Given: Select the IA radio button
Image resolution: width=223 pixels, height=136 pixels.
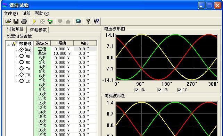Looking at the screenshot, I should (22, 68).
